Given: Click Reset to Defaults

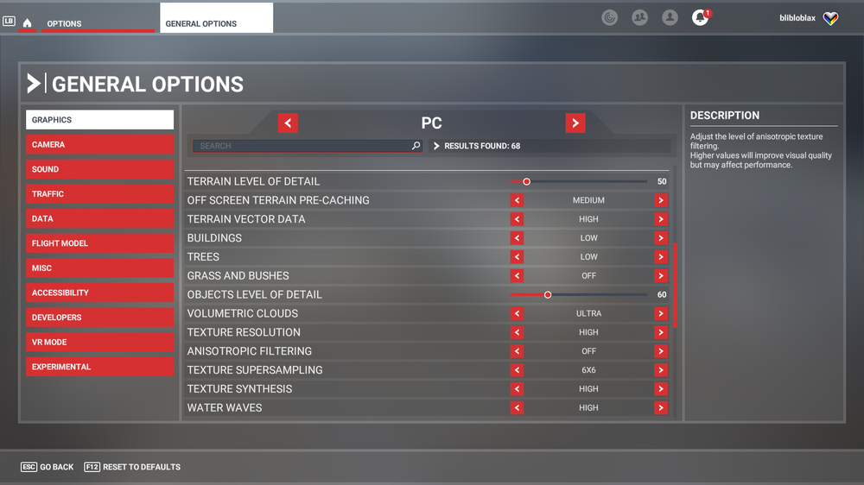Looking at the screenshot, I should (133, 467).
